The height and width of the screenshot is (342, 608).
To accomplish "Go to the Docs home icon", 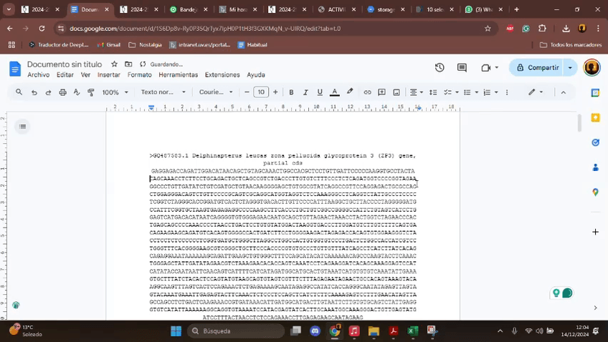I will [x=15, y=69].
